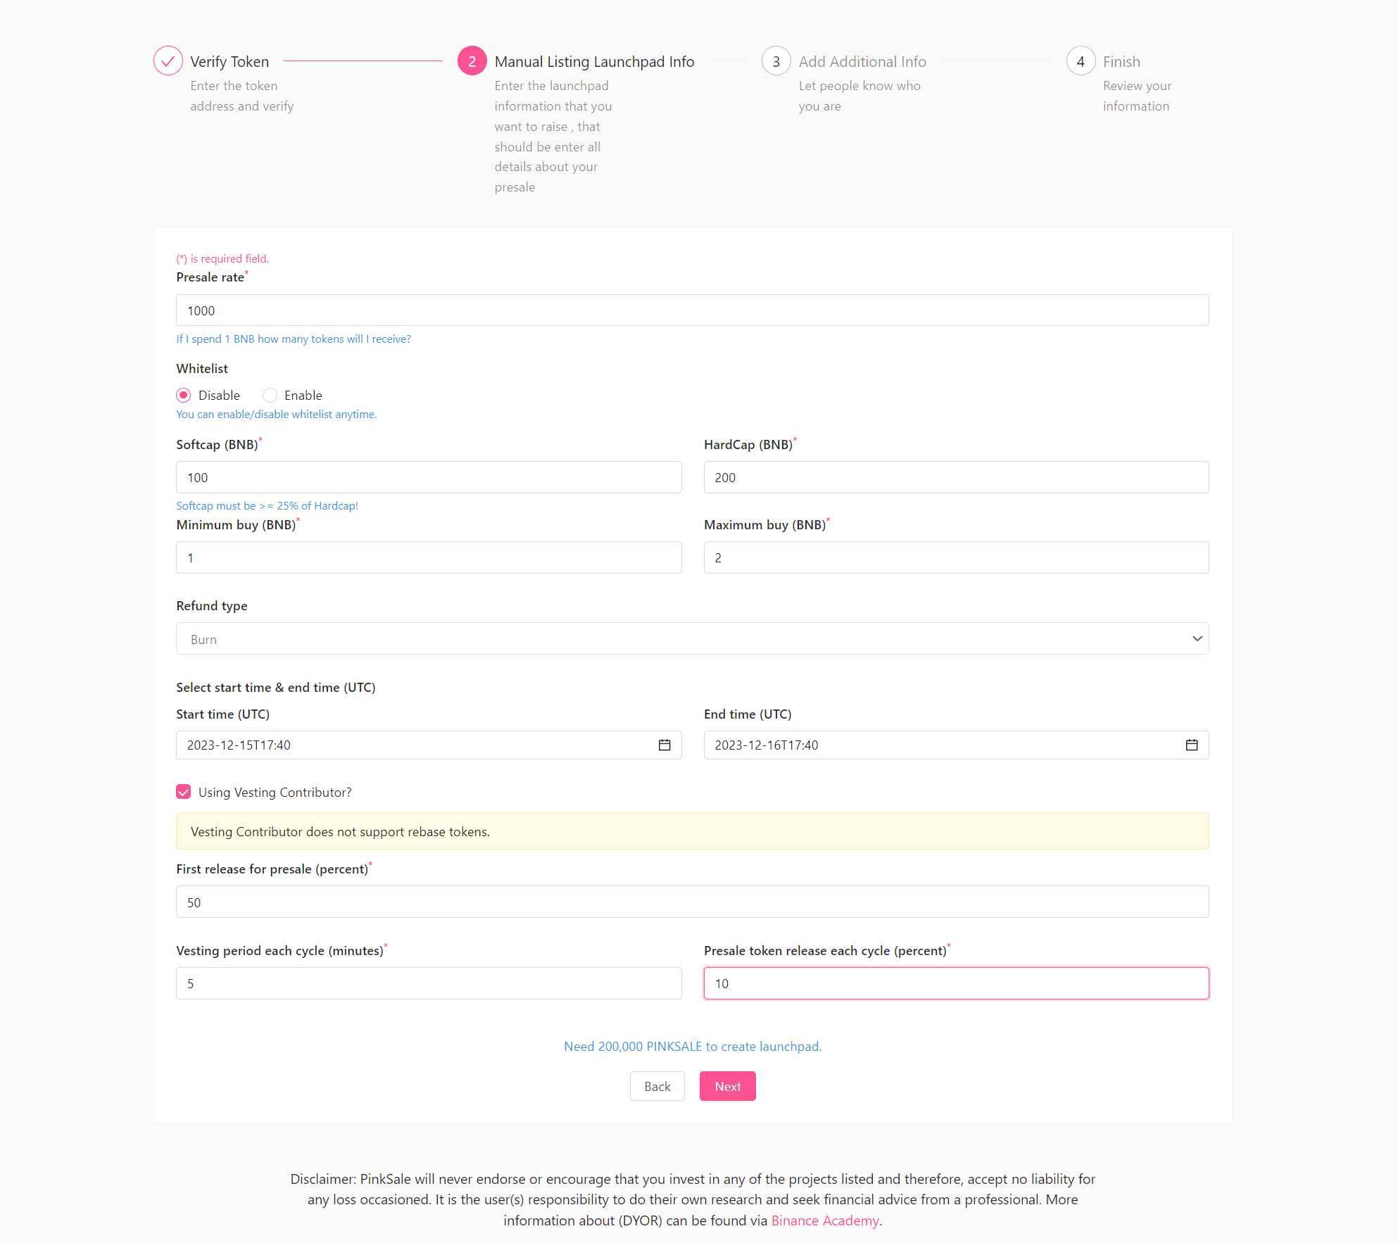The width and height of the screenshot is (1398, 1243).
Task: Click the HardCap field showing 200
Action: [x=955, y=477]
